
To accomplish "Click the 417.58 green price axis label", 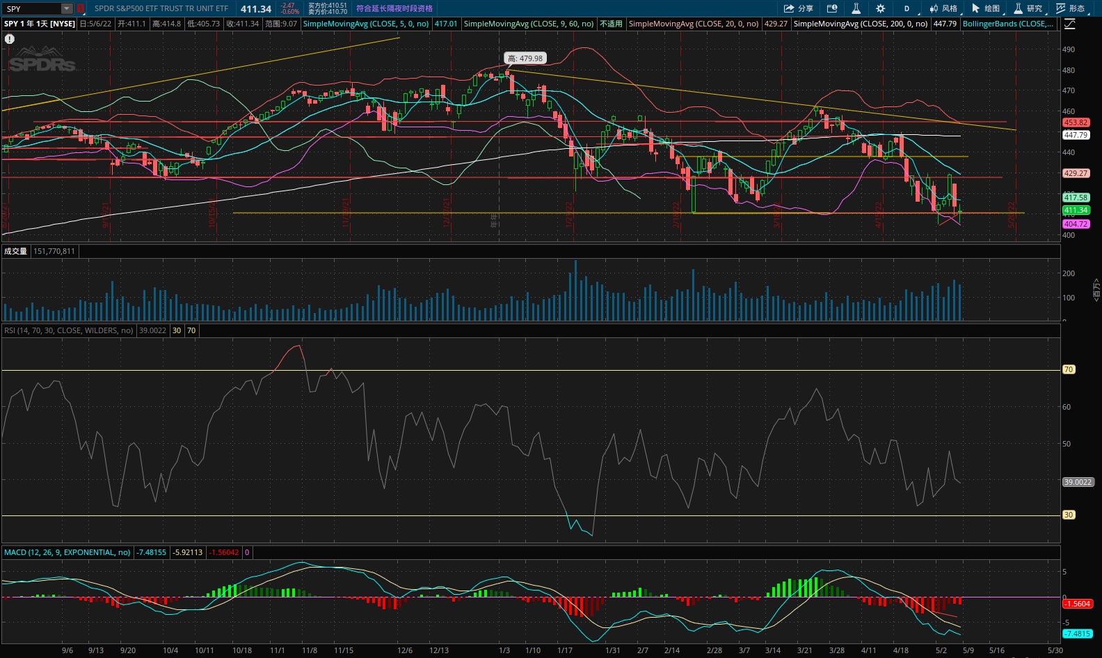I will (x=1076, y=198).
